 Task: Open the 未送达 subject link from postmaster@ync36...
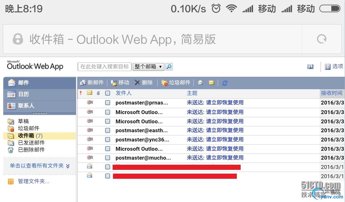tap(215, 140)
